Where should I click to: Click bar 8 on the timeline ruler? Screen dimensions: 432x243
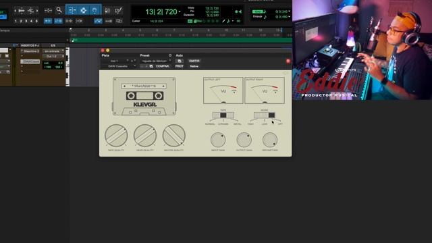coord(191,30)
